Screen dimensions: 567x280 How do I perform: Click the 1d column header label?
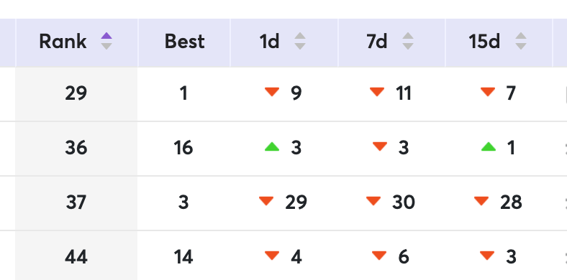(x=269, y=42)
